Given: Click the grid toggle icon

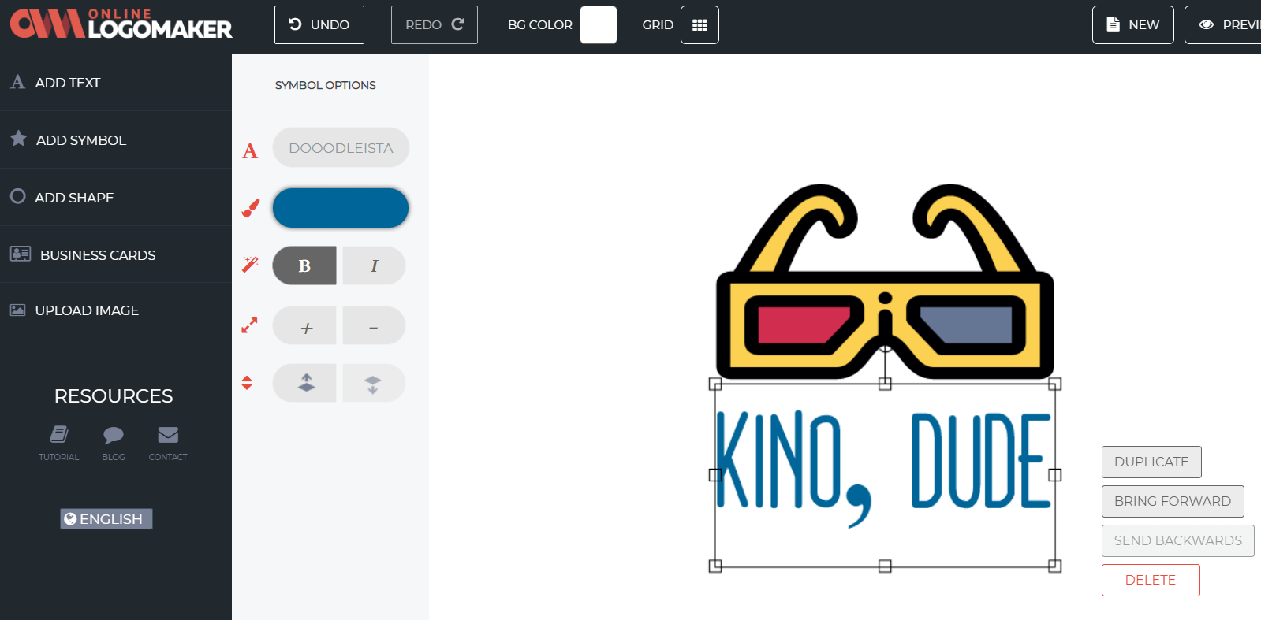Looking at the screenshot, I should click(699, 25).
